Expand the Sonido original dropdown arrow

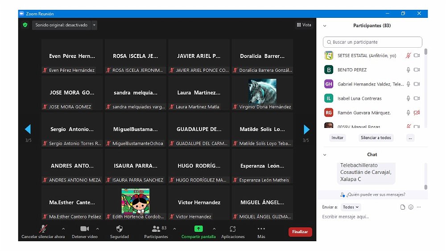click(94, 25)
